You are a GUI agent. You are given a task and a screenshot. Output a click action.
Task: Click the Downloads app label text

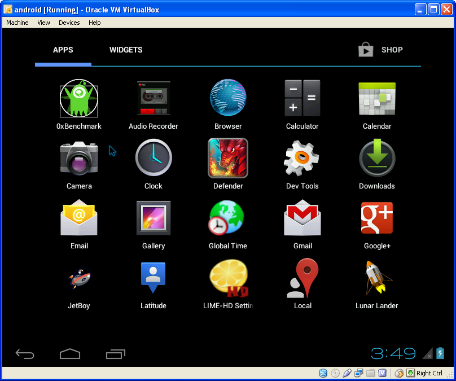377,186
